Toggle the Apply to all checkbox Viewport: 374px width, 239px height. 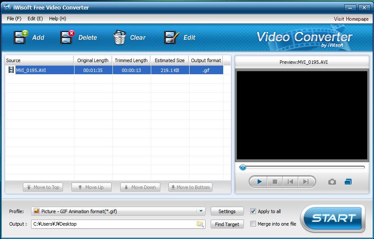pos(253,211)
